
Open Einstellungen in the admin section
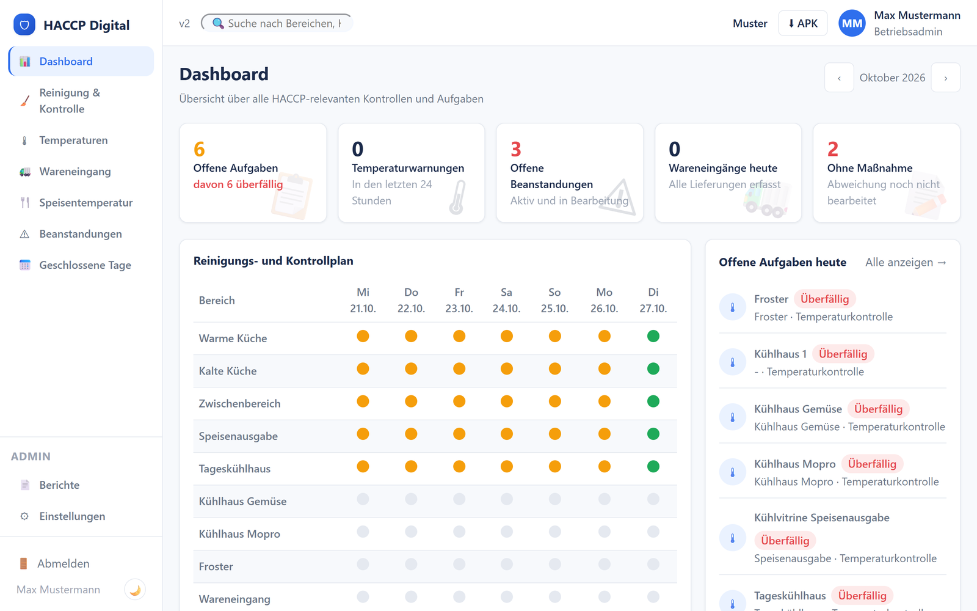[81, 516]
